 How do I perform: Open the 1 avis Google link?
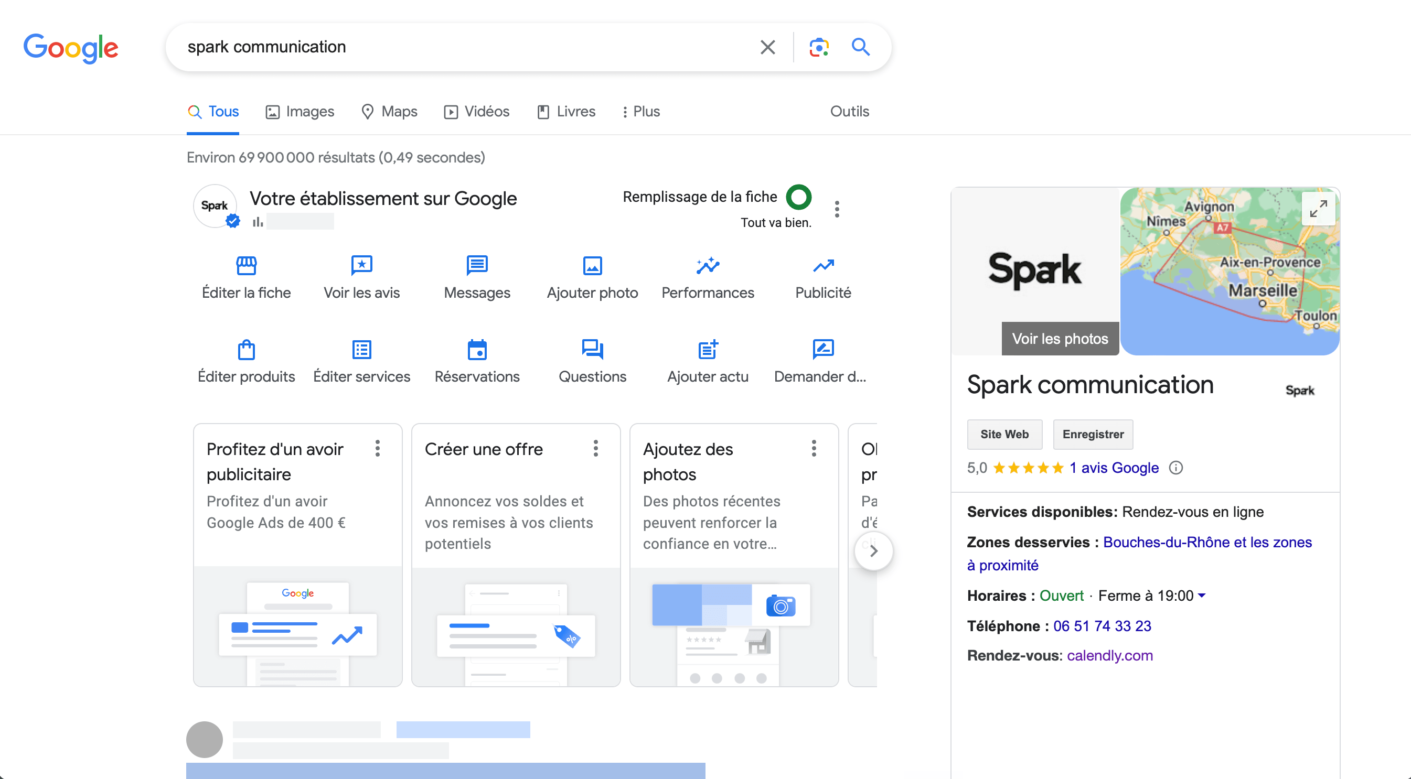tap(1114, 468)
